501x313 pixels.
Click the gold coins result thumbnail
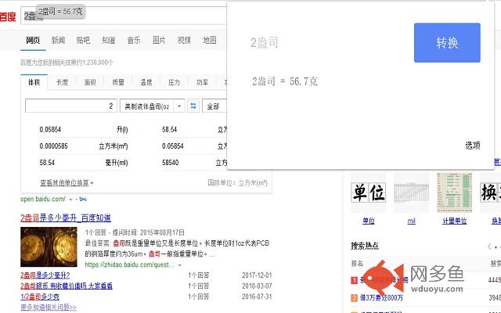49,247
